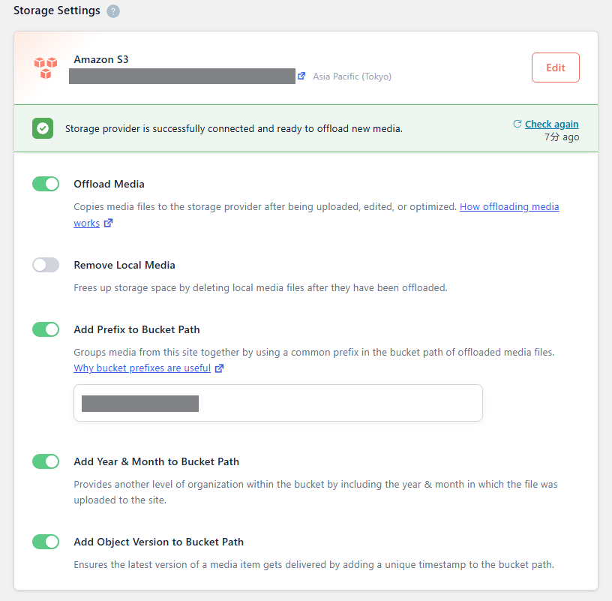Image resolution: width=612 pixels, height=601 pixels.
Task: Click the Amazon S3 provider title
Action: pyautogui.click(x=101, y=59)
